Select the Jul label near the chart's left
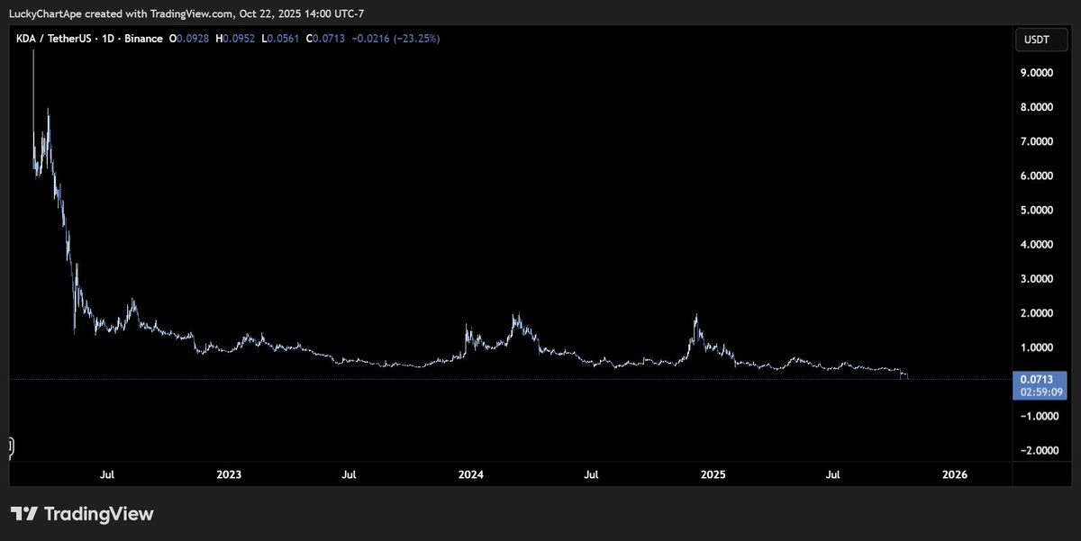Image resolution: width=1081 pixels, height=541 pixels. click(x=107, y=474)
